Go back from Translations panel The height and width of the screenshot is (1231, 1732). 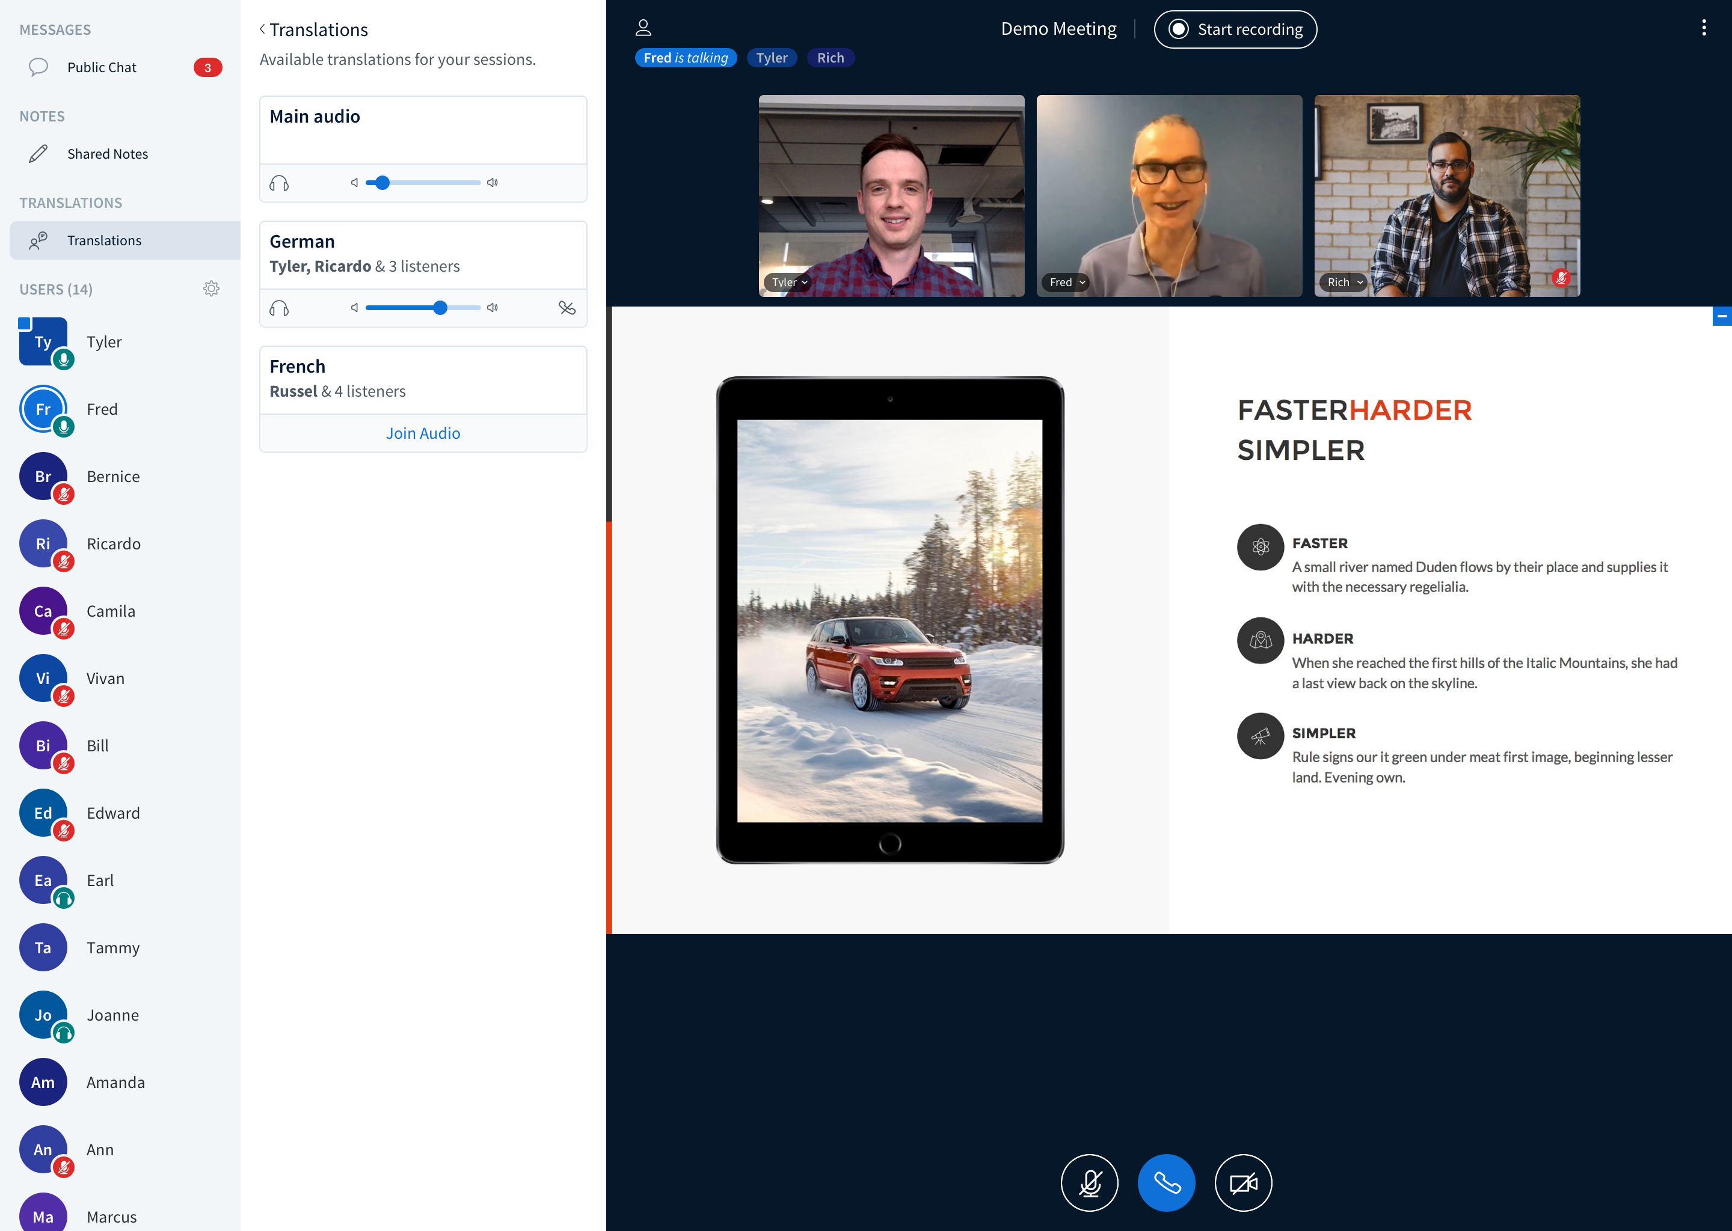click(x=262, y=29)
